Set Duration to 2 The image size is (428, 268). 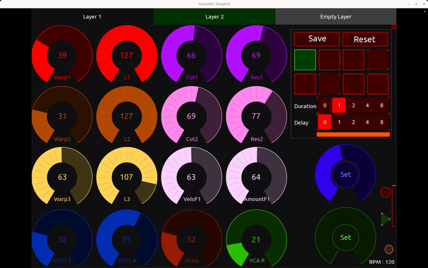point(353,105)
